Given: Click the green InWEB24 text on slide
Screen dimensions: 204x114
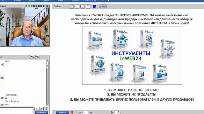Looking at the screenshot, I should 131,59.
